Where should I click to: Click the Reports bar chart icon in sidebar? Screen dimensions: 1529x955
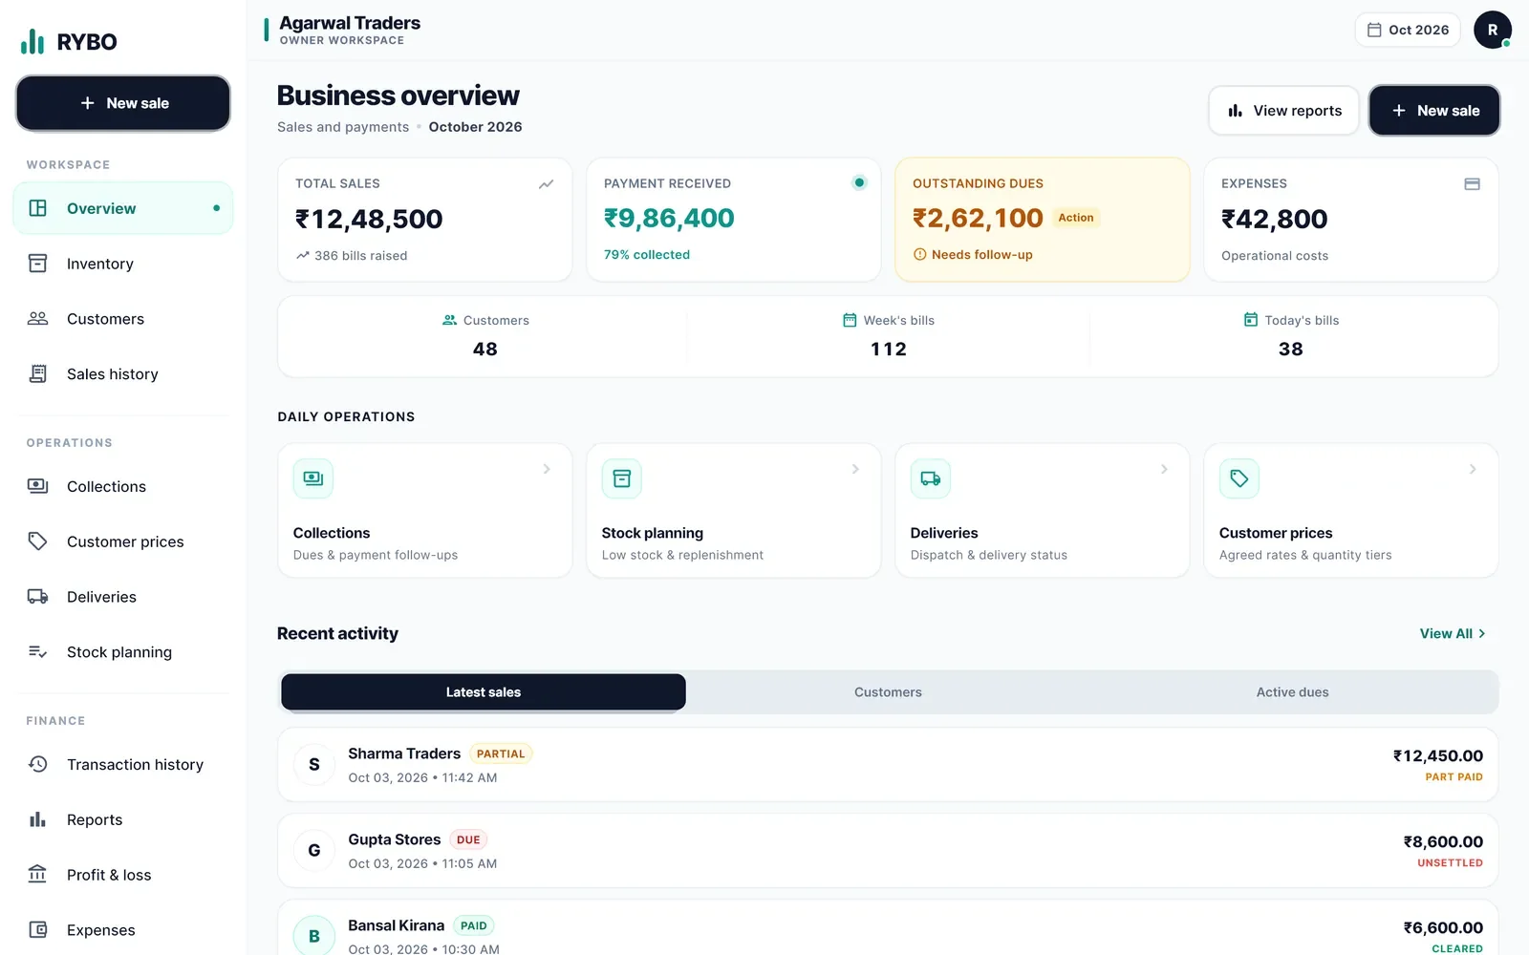point(38,819)
